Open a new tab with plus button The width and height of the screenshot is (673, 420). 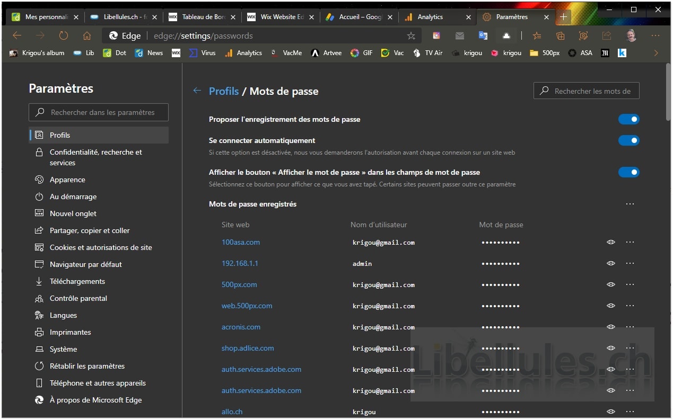tap(563, 17)
